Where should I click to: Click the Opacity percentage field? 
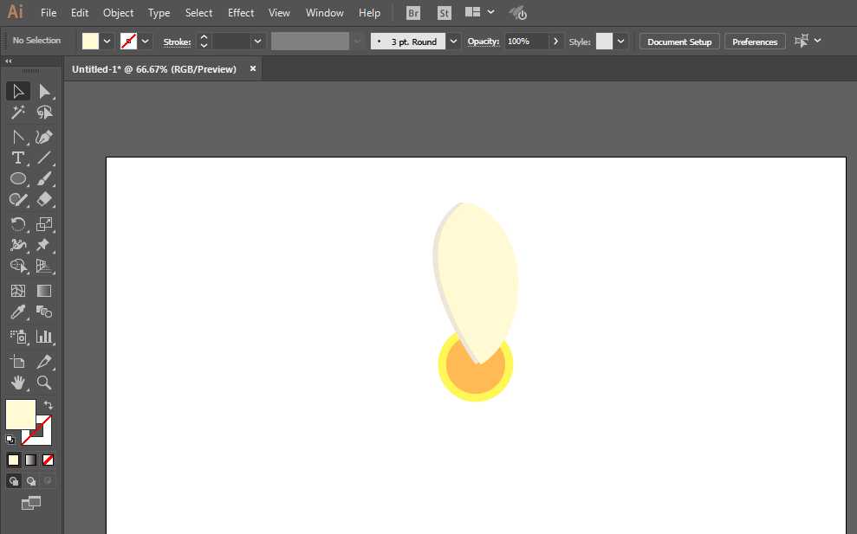pos(526,42)
